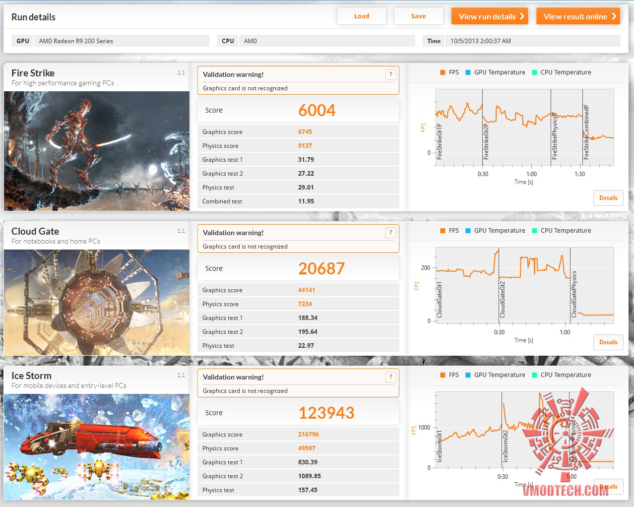Screen dimensions: 634x507
Task: Click Fire Strike Physics score 9137
Action: click(305, 146)
